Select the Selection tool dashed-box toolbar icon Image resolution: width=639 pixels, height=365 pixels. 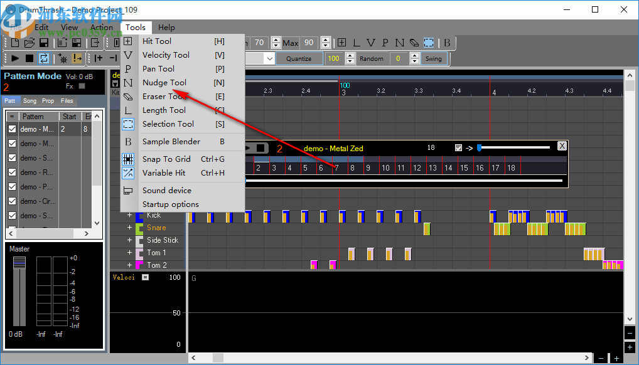coord(429,43)
